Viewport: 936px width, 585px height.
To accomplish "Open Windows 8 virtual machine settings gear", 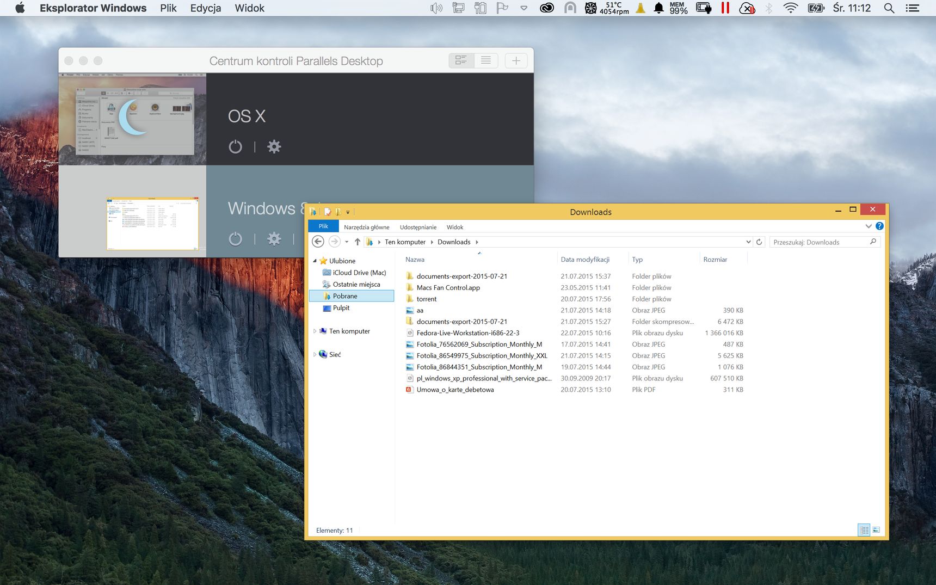I will coord(274,238).
